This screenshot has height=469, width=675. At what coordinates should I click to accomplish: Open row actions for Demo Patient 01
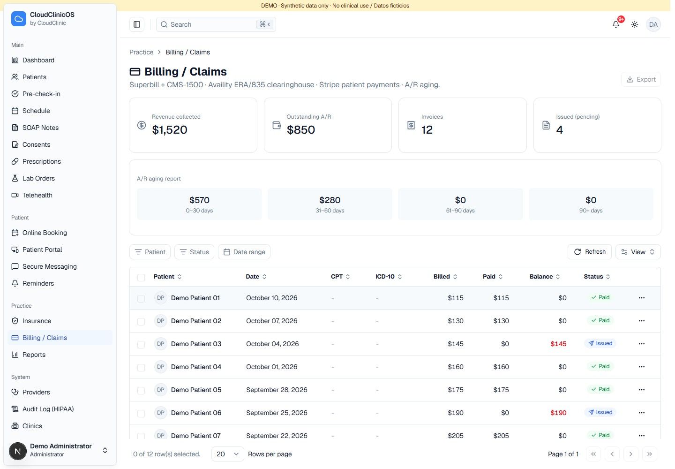642,298
